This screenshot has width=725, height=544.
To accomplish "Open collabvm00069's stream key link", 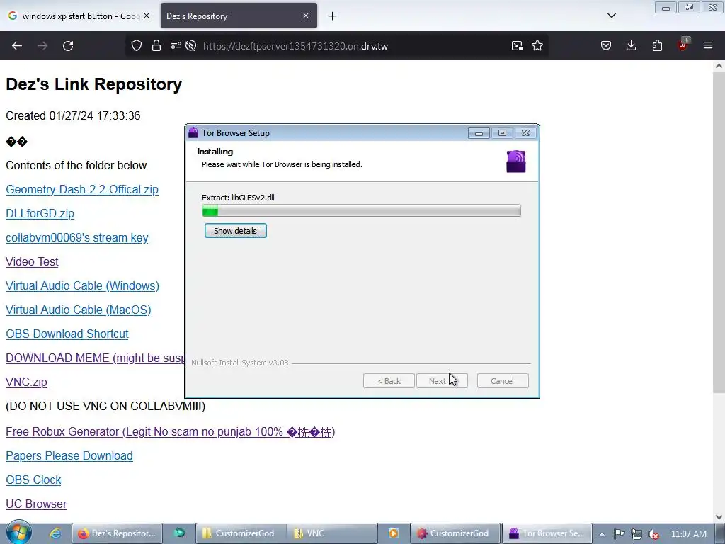I will coord(76,237).
